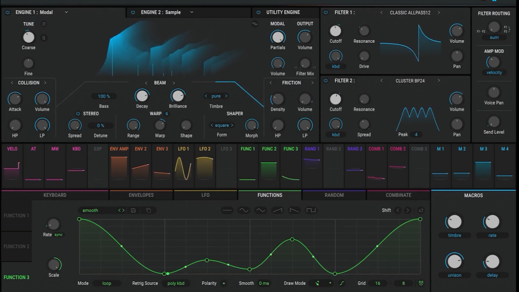Select Function 1 in sidebar
The height and width of the screenshot is (292, 519).
click(x=16, y=216)
